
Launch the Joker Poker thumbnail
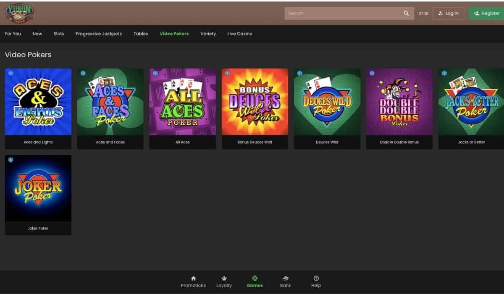click(x=38, y=188)
